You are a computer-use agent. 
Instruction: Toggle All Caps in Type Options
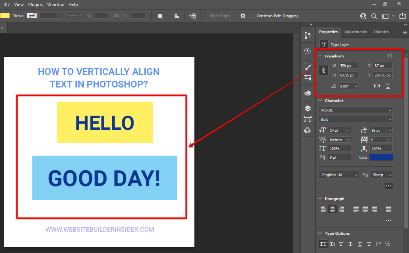point(323,244)
